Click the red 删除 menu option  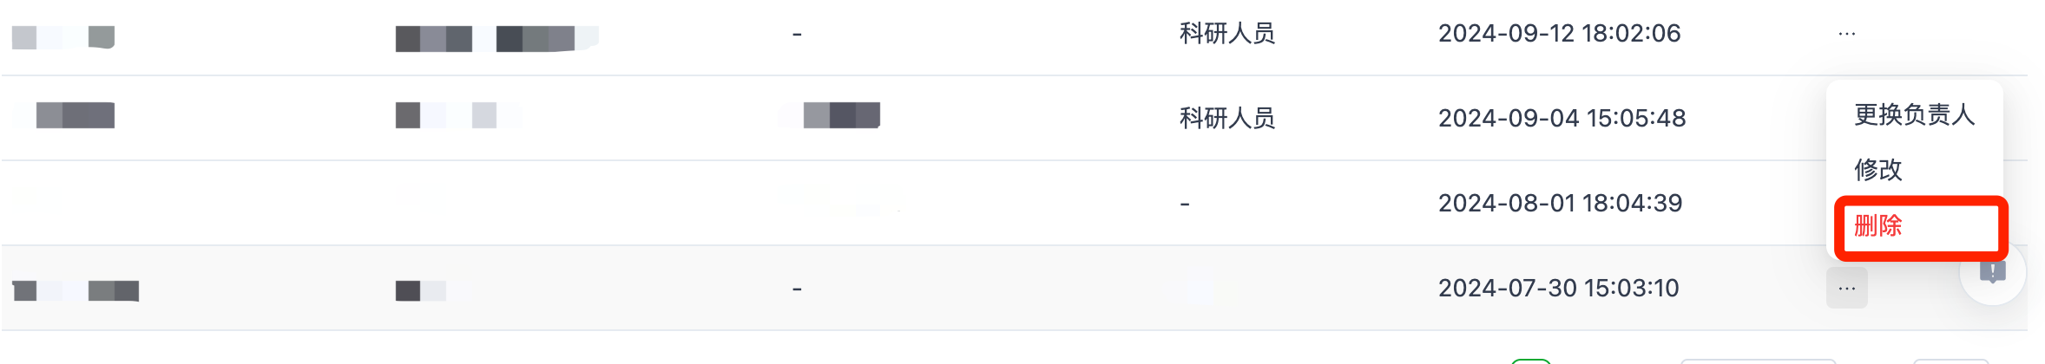1878,226
